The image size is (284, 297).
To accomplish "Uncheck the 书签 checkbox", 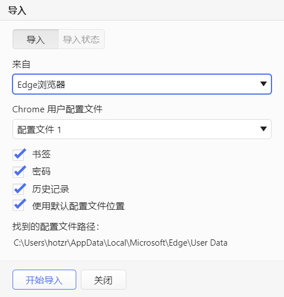I will 18,154.
